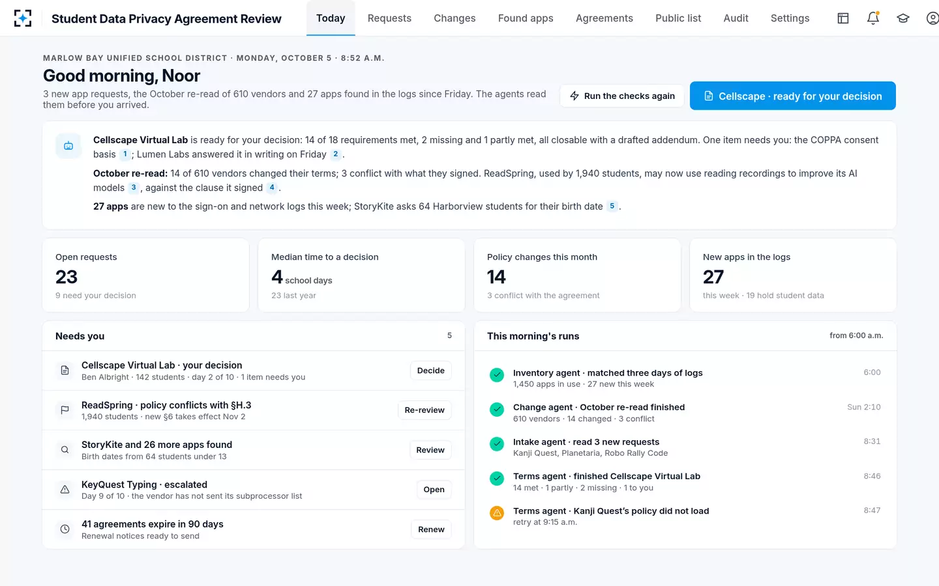Select the Agreements tab

604,18
